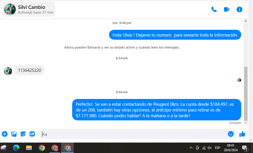Screen dimensions: 253x153
Task: Open the ESP language input selector
Action: pyautogui.click(x=217, y=148)
